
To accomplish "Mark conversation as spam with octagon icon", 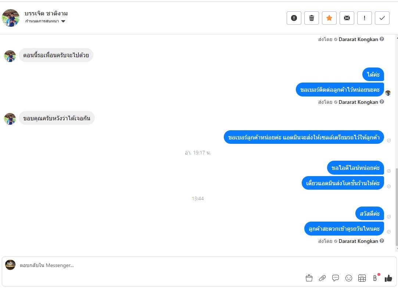I will [294, 18].
